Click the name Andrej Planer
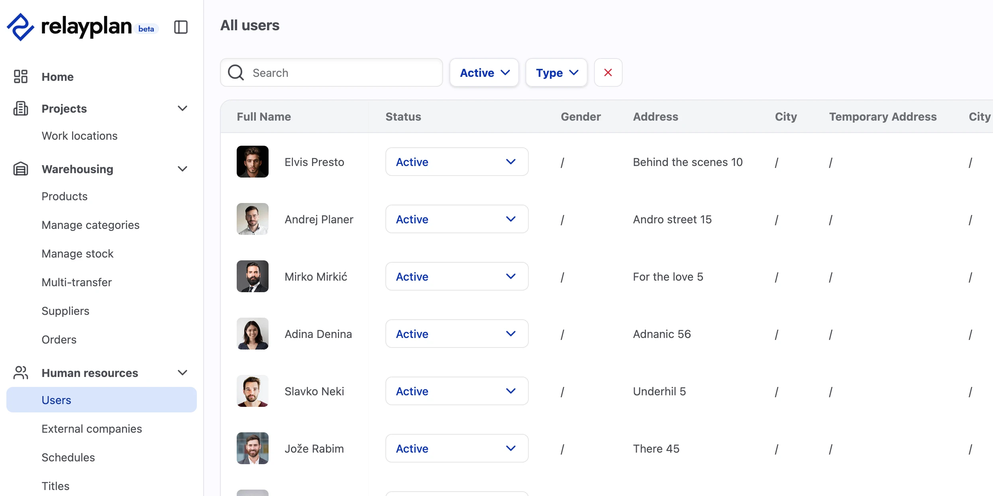 tap(319, 219)
